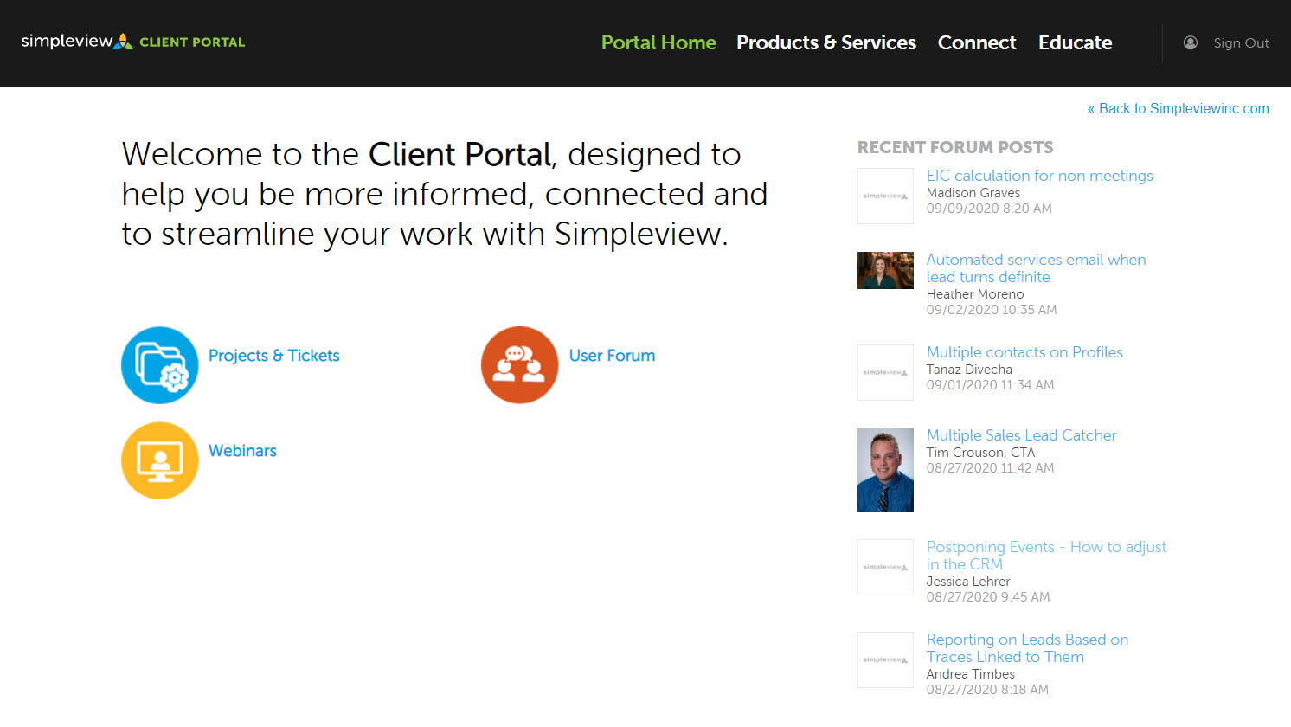Click the user account icon beside Sign Out
Screen dimensions: 1291x727
click(x=1191, y=42)
